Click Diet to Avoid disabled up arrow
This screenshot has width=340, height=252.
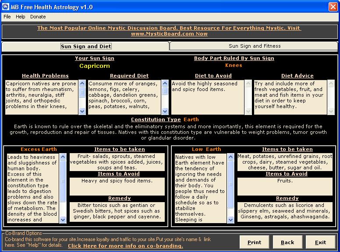(248, 84)
